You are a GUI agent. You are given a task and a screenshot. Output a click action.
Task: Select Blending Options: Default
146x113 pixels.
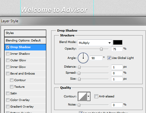[25, 41]
